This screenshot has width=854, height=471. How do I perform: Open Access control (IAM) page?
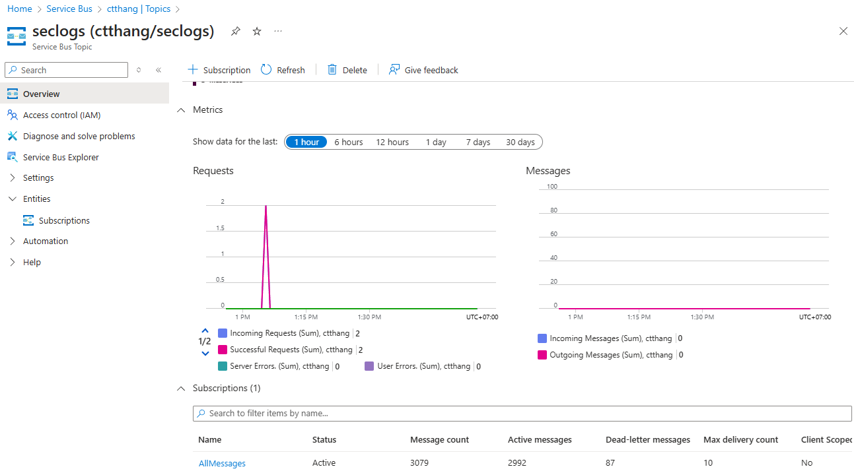click(x=61, y=115)
